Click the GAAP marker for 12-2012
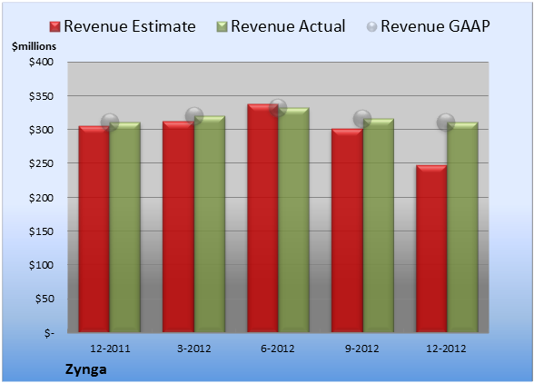534x383 pixels. [x=446, y=123]
